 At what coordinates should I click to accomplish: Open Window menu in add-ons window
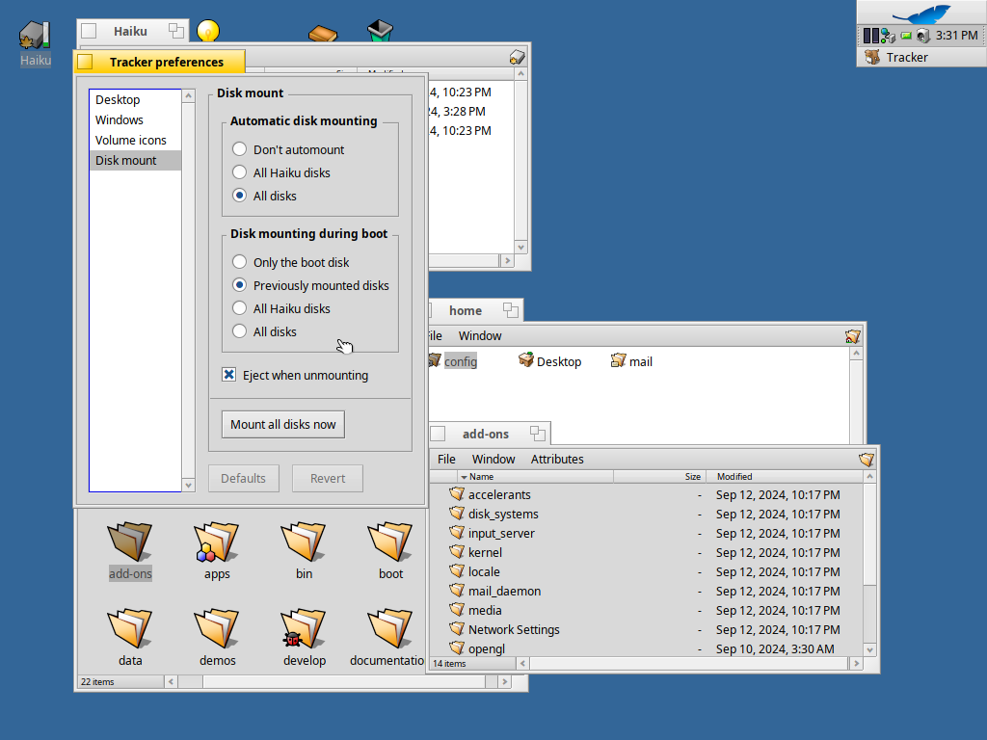pos(493,460)
